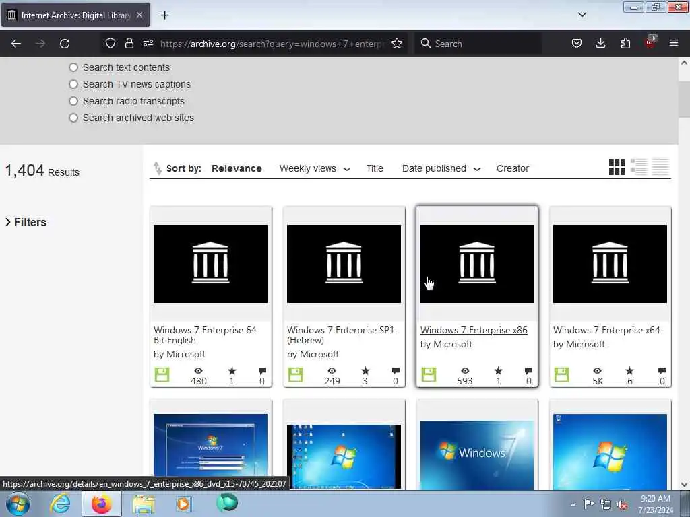The height and width of the screenshot is (517, 690).
Task: Close the Internet Archive tab
Action: 139,15
